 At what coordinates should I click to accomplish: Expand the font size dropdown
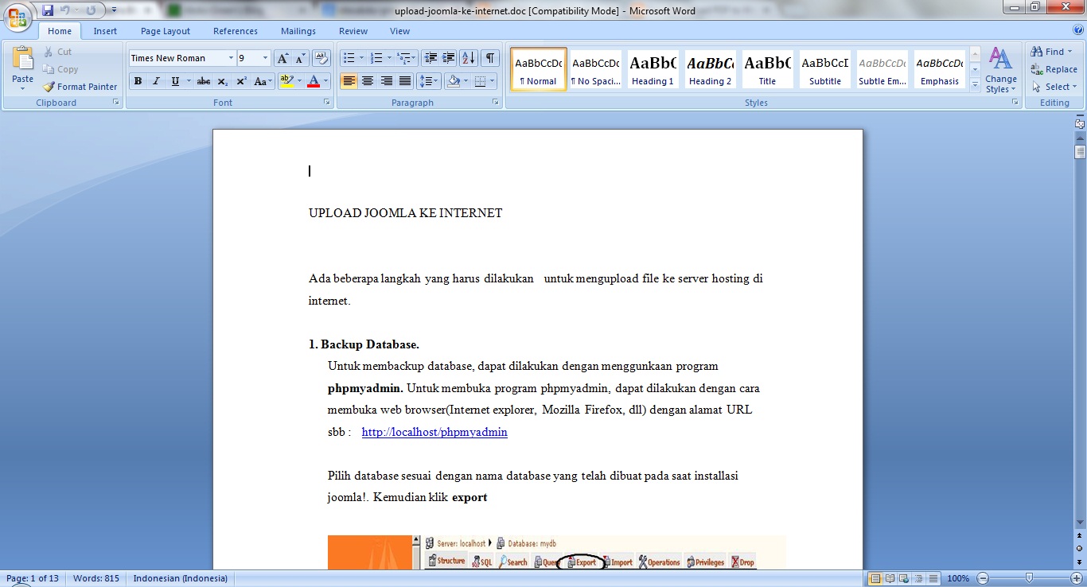265,58
